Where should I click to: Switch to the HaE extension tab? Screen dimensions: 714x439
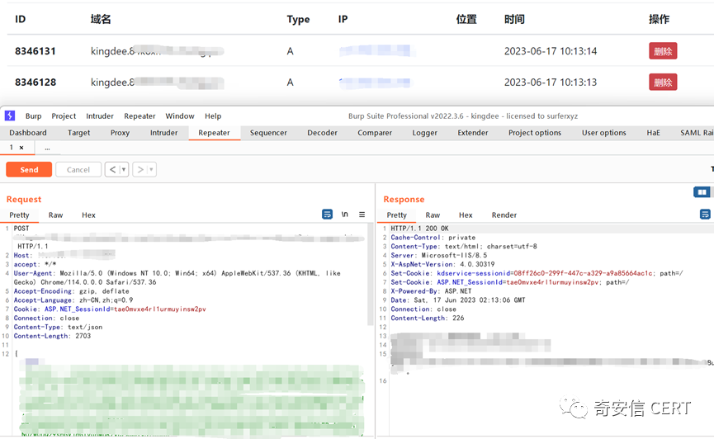click(x=653, y=133)
